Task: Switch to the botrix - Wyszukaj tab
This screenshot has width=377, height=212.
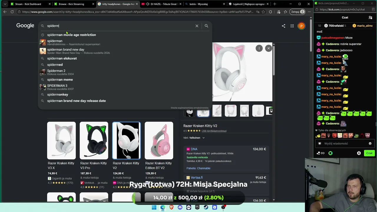Action: [205, 4]
